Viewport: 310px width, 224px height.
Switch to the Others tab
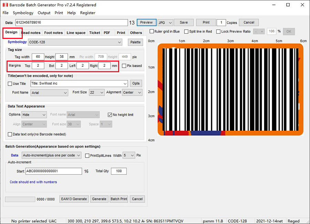point(136,33)
